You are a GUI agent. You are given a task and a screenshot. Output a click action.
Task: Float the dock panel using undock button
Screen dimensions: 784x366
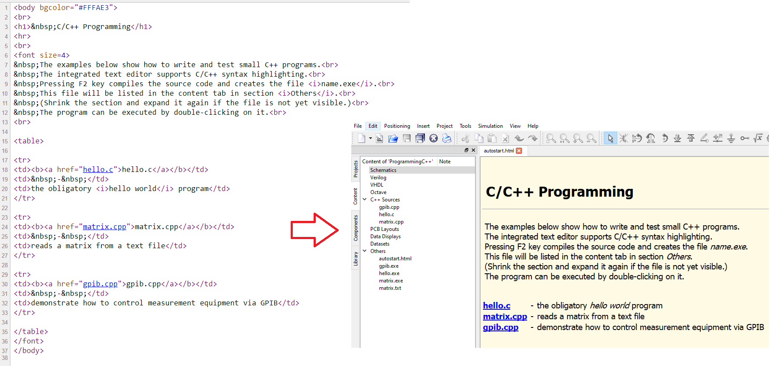pos(467,150)
